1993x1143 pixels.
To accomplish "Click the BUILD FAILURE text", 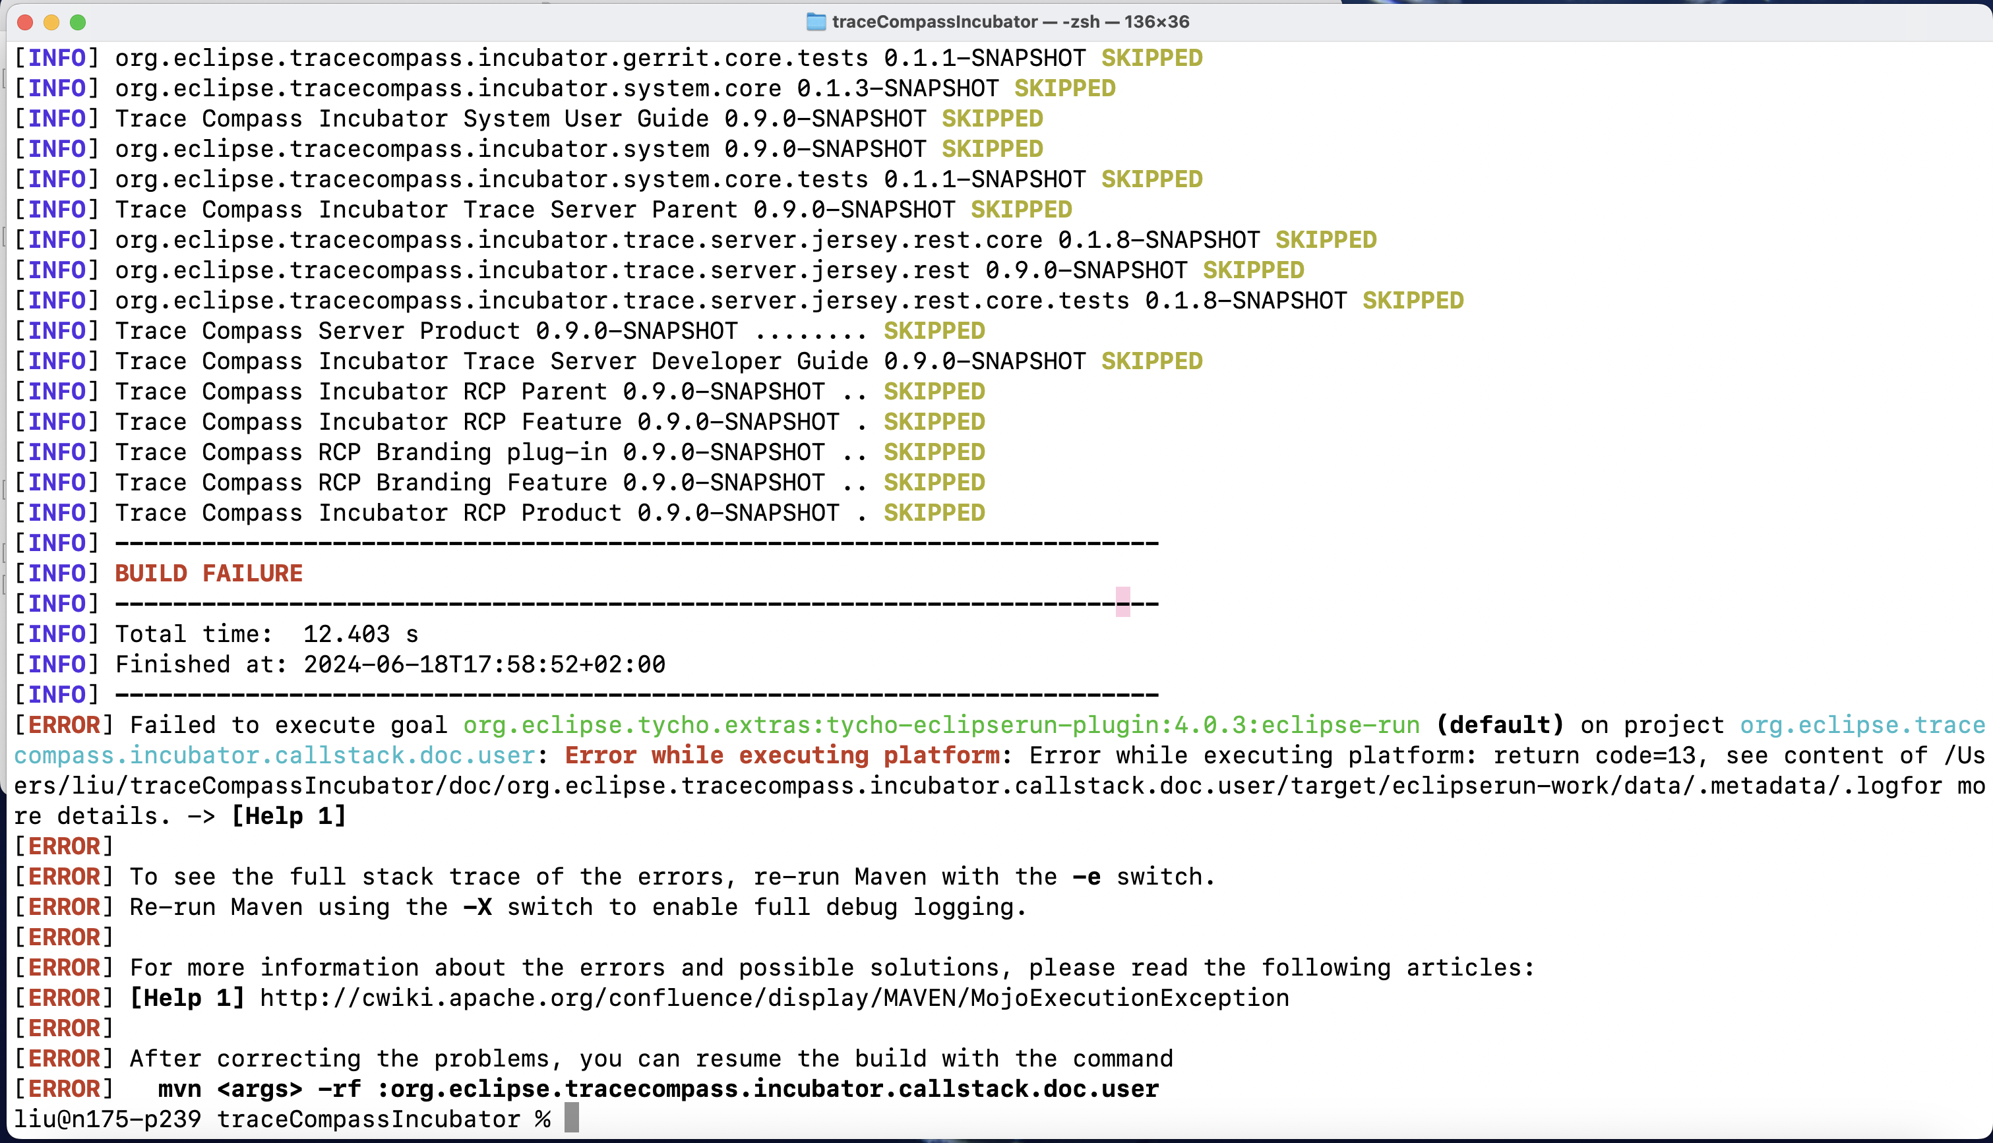I will pyautogui.click(x=209, y=573).
